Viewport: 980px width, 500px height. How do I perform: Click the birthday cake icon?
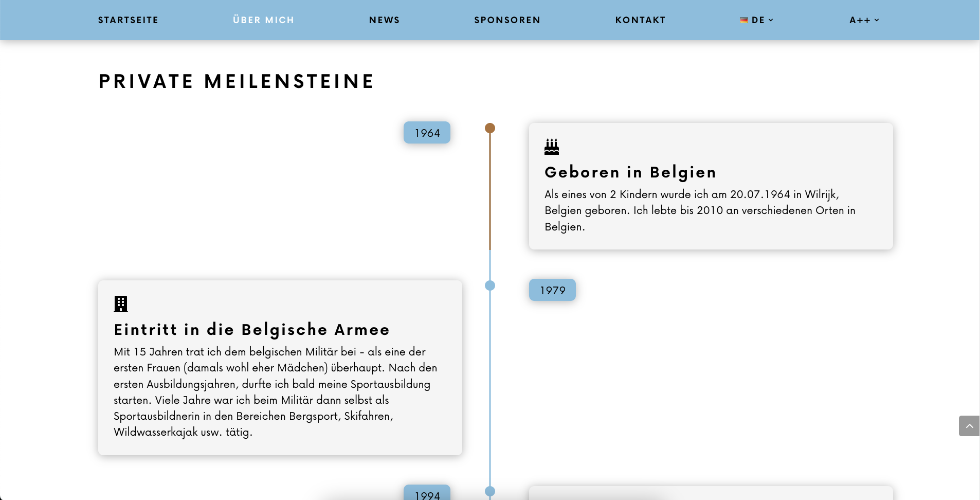pos(552,147)
